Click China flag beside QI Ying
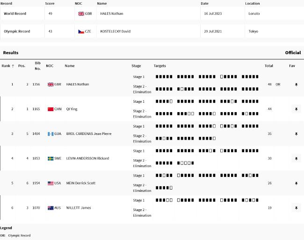The image size is (304, 240). pos(51,109)
